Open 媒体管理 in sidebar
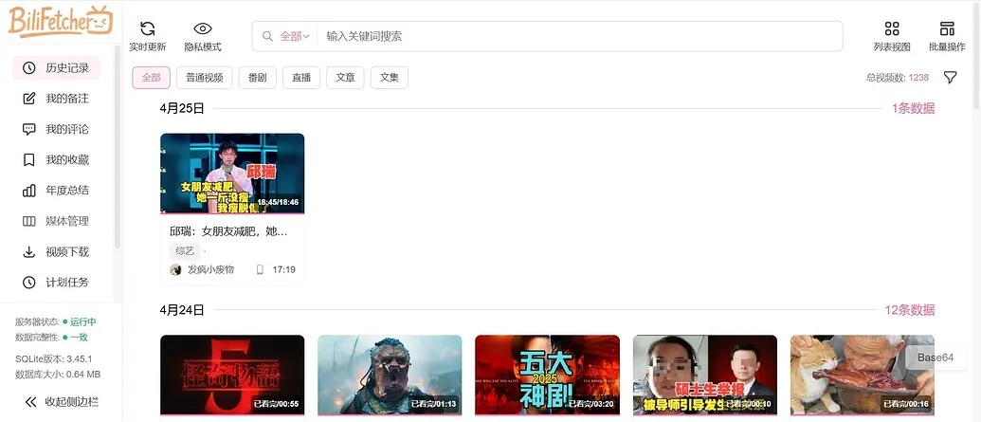 click(56, 221)
